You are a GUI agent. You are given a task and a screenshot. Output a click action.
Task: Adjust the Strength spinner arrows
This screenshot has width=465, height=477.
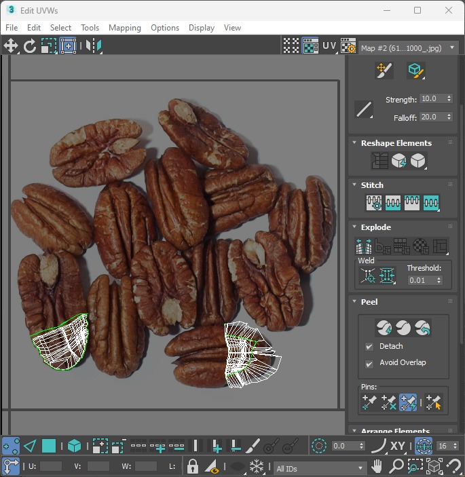[x=449, y=98]
